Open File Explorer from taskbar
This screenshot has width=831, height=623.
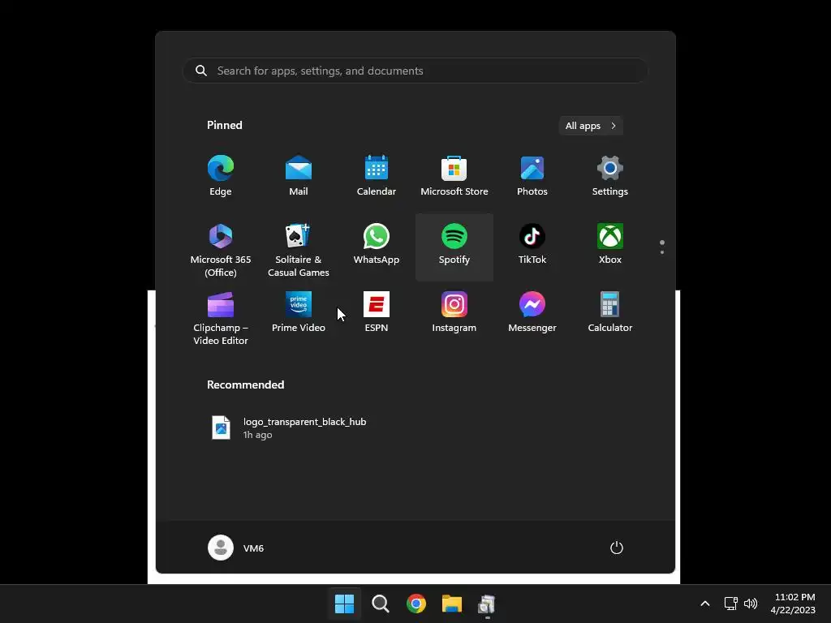tap(452, 604)
